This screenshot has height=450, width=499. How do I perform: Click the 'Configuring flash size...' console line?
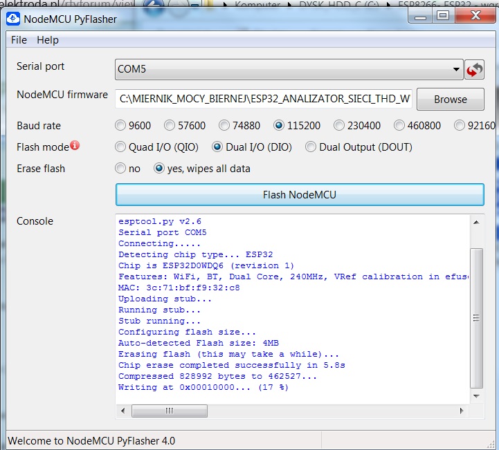coord(187,332)
